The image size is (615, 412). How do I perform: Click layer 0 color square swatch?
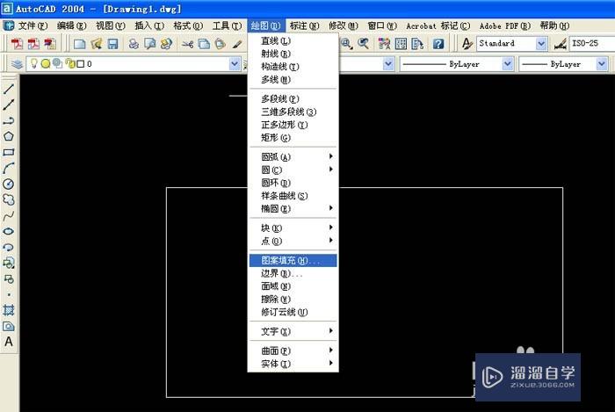(x=81, y=64)
